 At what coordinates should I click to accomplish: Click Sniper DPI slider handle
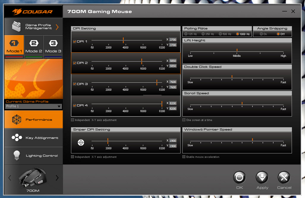[108, 141]
